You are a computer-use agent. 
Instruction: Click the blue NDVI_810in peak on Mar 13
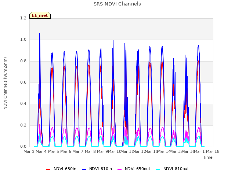click(150, 47)
